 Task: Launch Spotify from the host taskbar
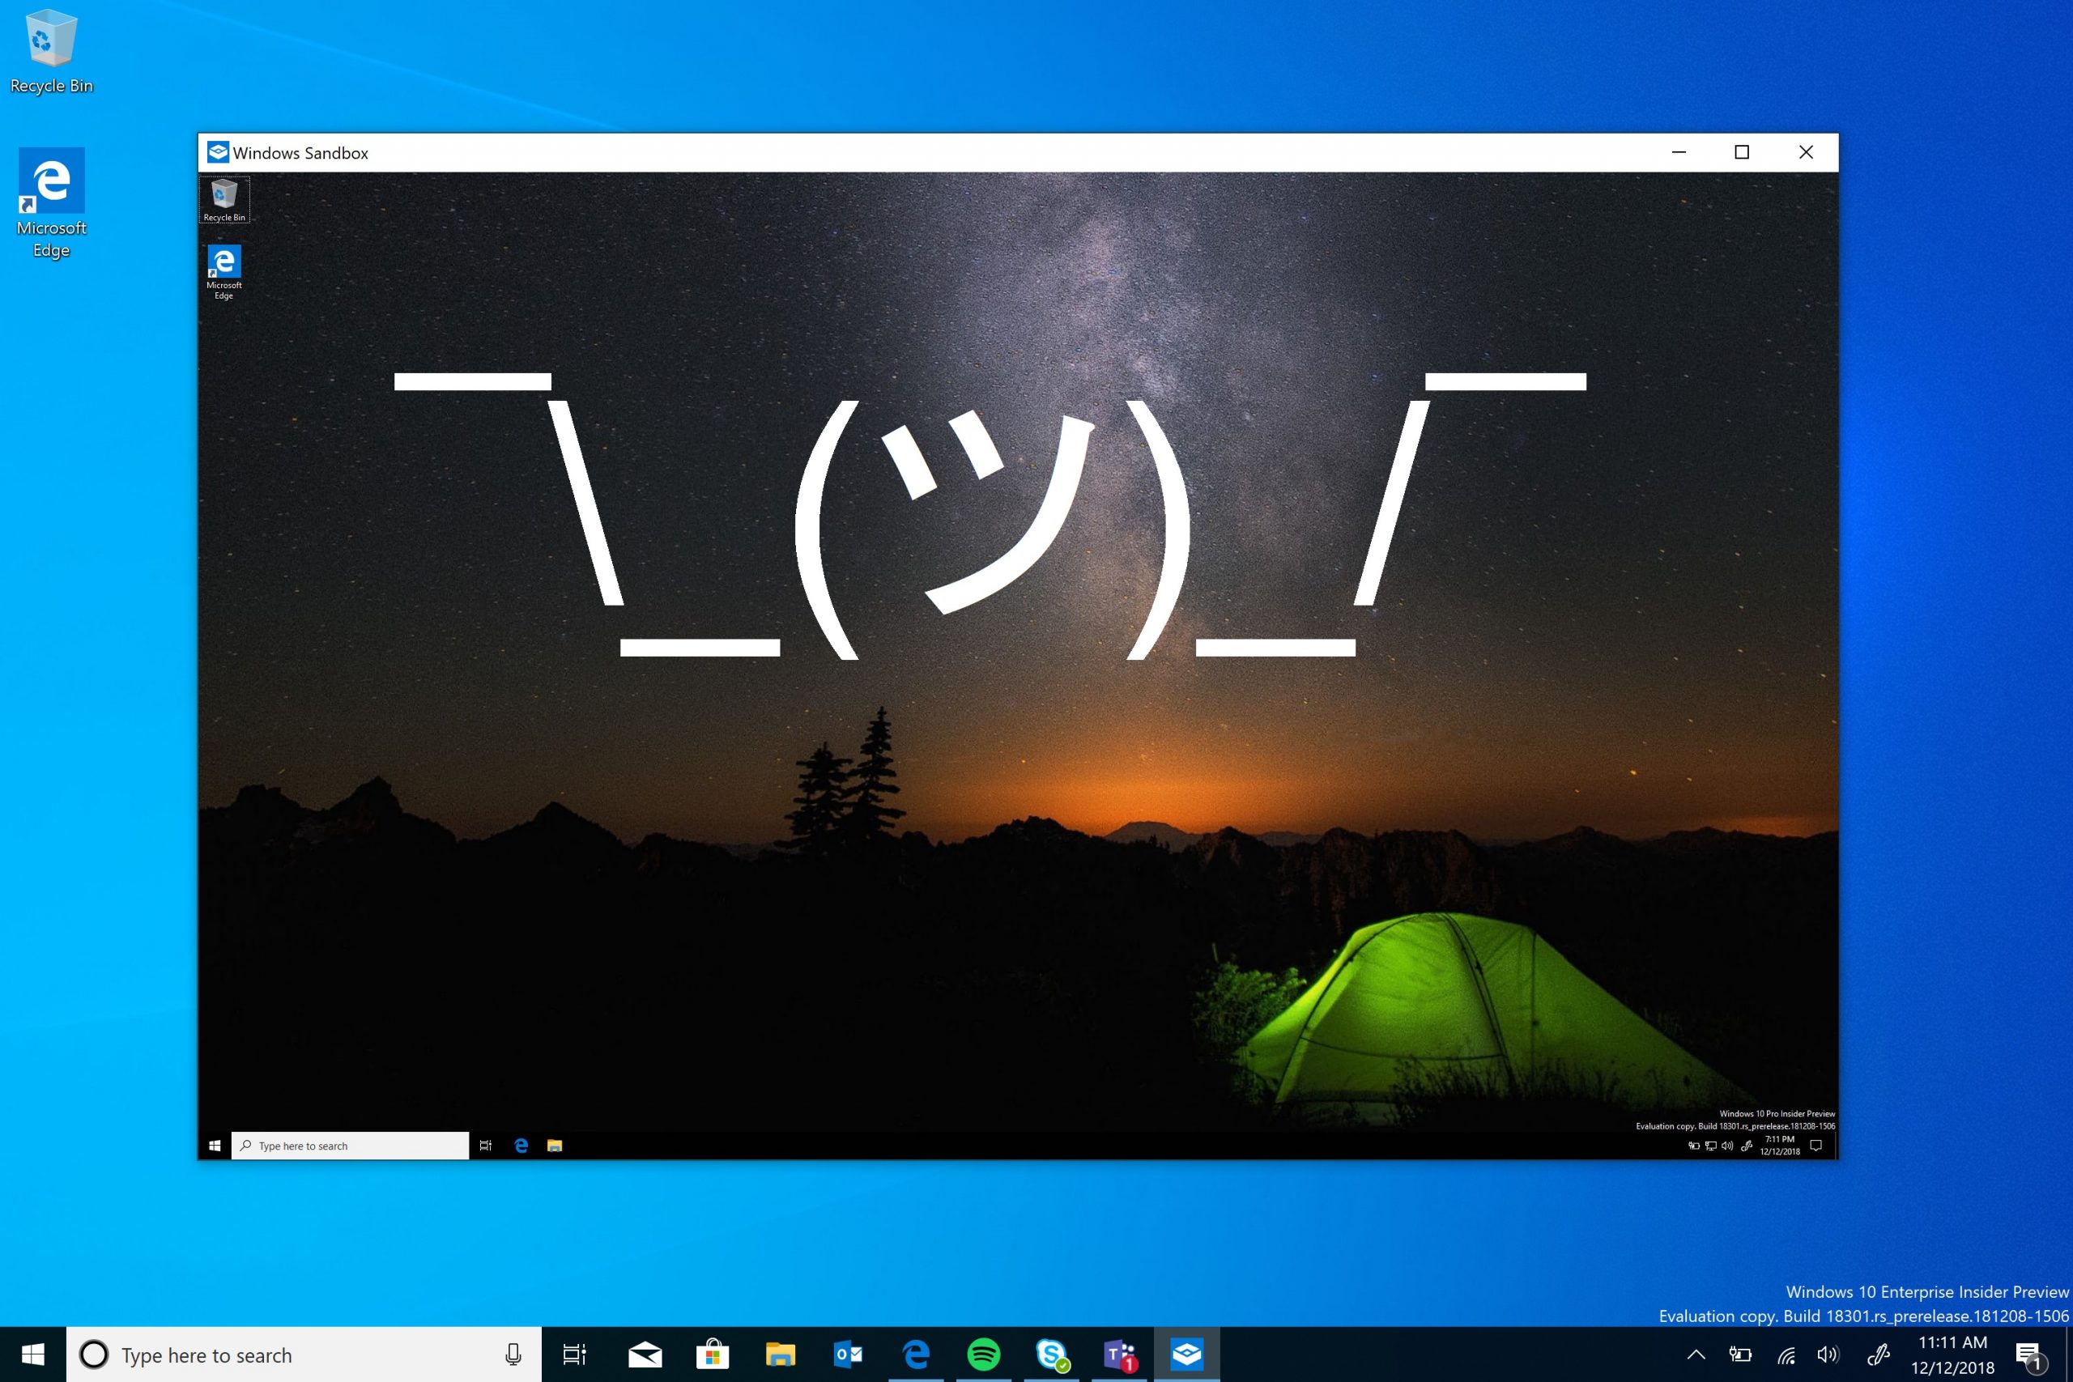tap(985, 1354)
